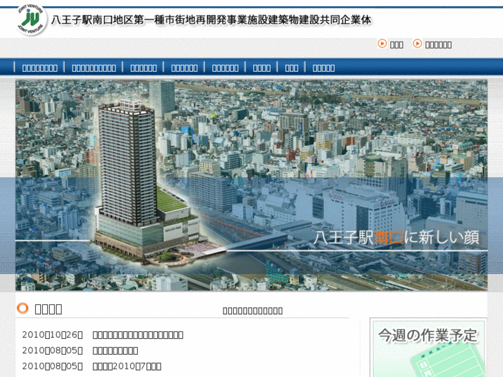
Task: Select the fifth item in the blue navigation bar
Action: pyautogui.click(x=225, y=68)
